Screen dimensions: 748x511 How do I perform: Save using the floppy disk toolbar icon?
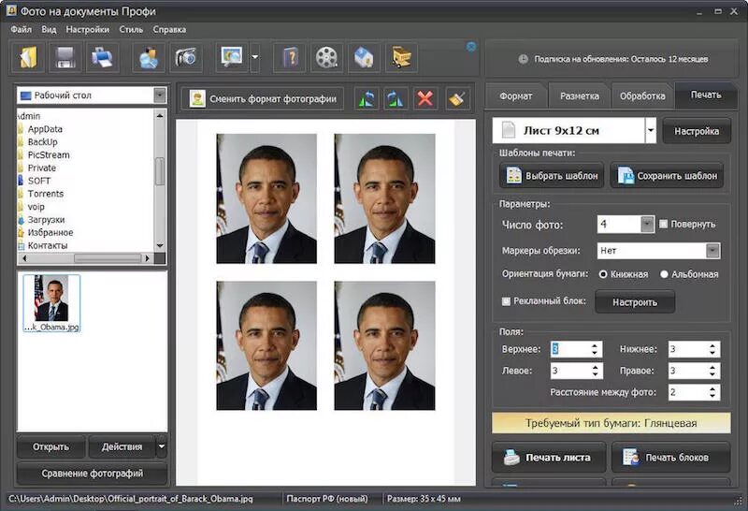(65, 57)
